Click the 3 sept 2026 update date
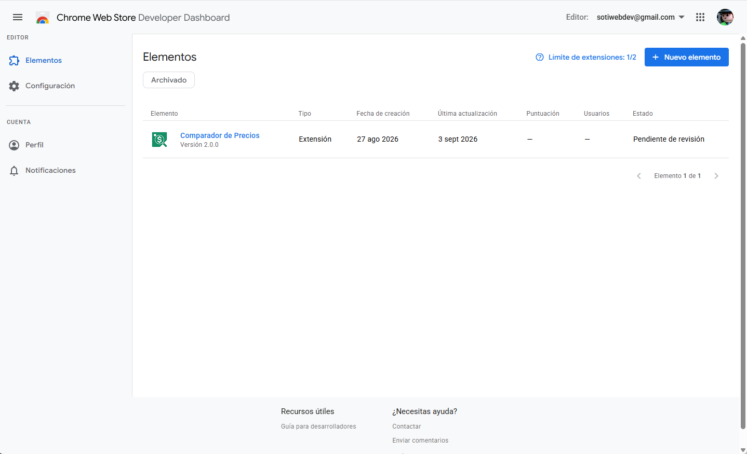This screenshot has width=747, height=454. pyautogui.click(x=458, y=139)
